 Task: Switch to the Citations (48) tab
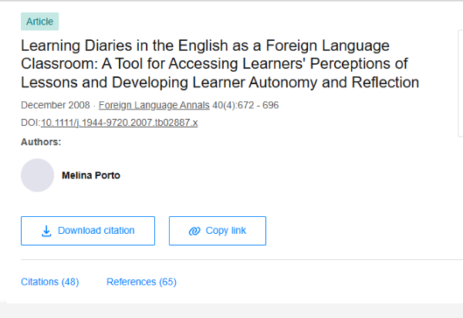pos(50,282)
